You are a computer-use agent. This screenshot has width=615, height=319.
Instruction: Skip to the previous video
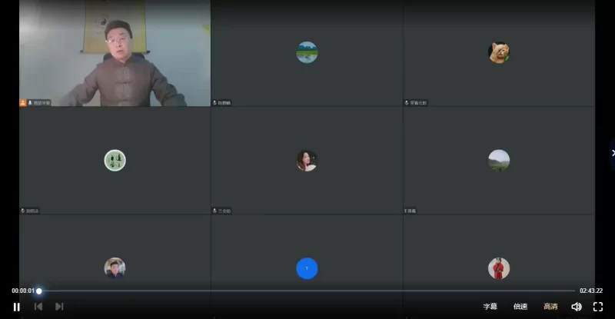38,307
